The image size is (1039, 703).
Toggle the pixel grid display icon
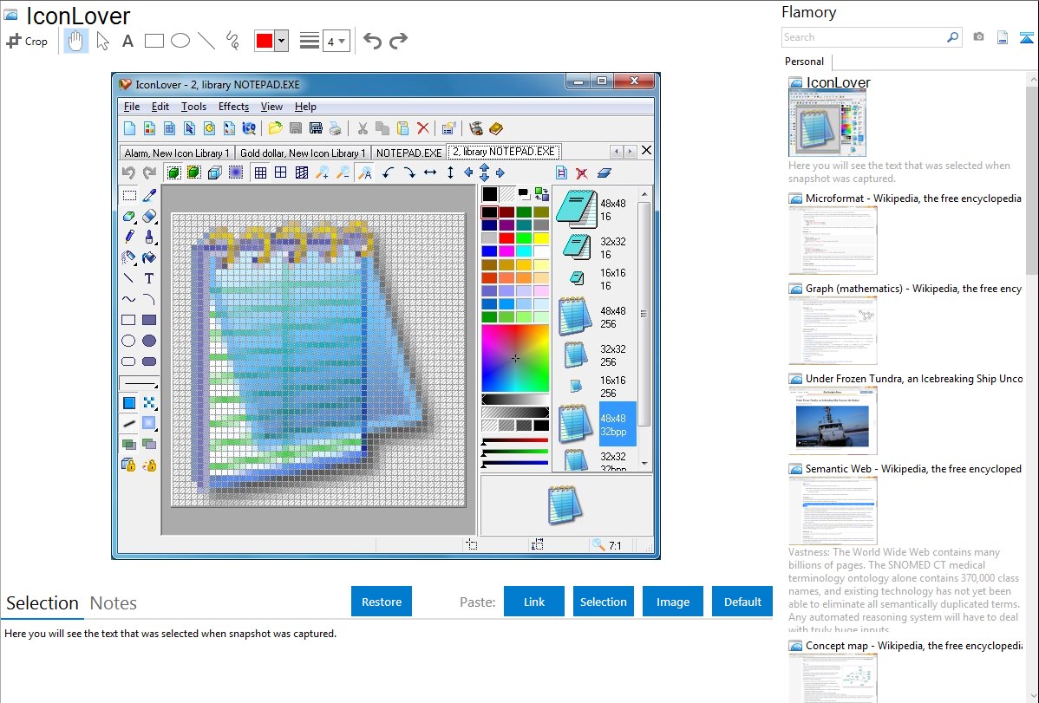point(260,173)
